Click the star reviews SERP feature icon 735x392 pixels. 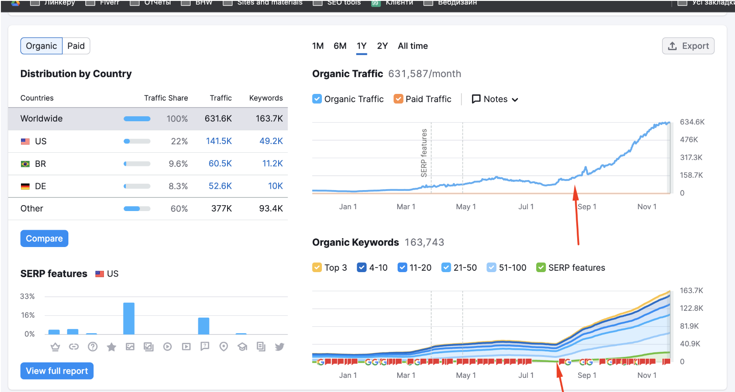point(111,347)
